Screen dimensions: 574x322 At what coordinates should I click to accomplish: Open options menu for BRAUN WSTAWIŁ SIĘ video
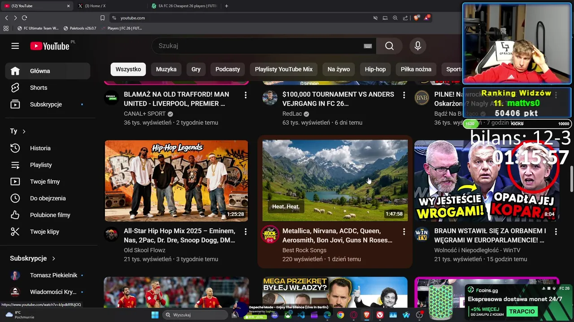556,232
